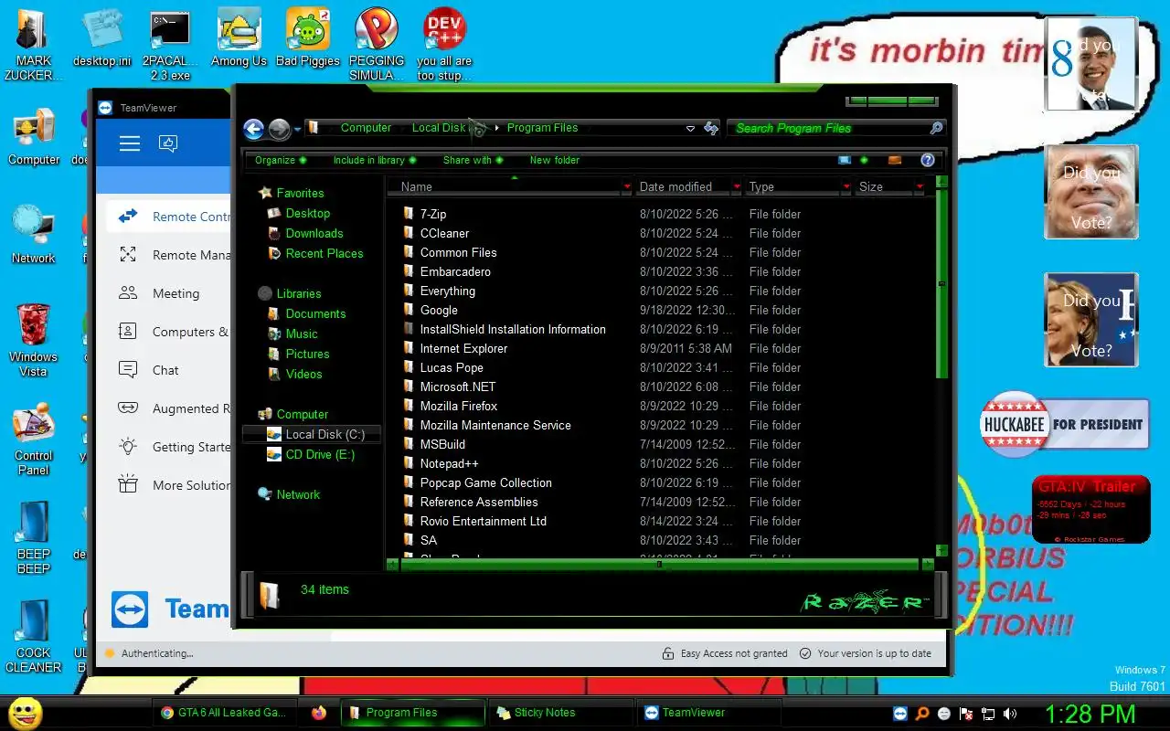Image resolution: width=1170 pixels, height=731 pixels.
Task: Click the Firefox icon in taskbar
Action: 319,713
